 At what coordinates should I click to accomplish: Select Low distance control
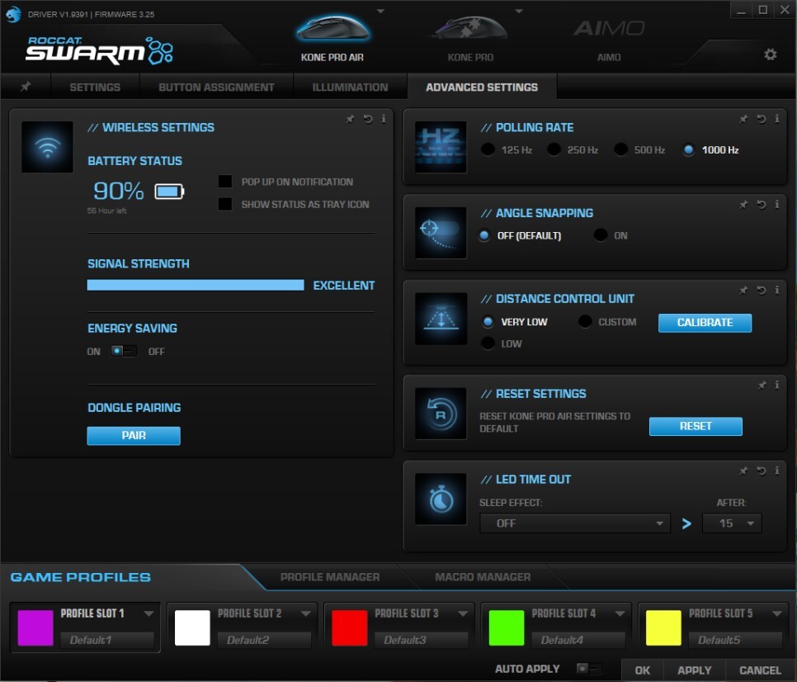[x=488, y=343]
